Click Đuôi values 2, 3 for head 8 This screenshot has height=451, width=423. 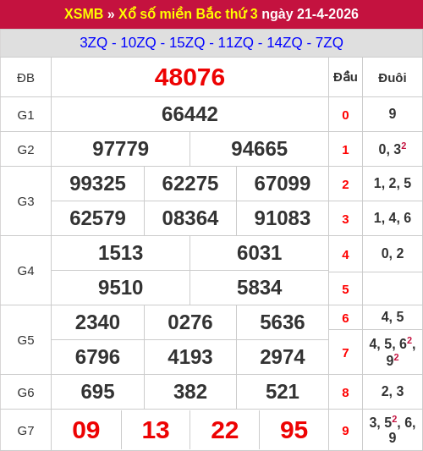point(393,392)
